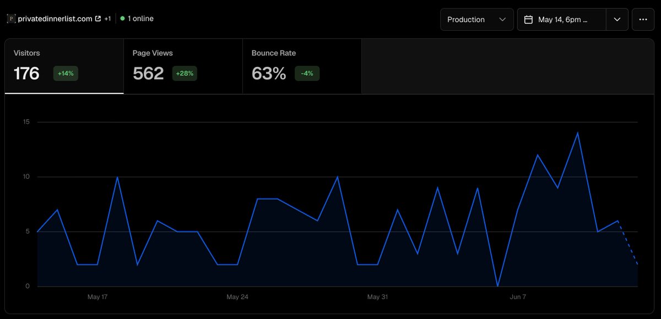Image resolution: width=661 pixels, height=319 pixels.
Task: Open the three-dot more options menu
Action: click(x=643, y=19)
